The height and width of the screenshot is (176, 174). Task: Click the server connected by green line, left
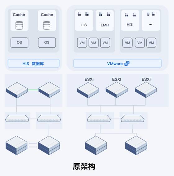tap(17, 90)
